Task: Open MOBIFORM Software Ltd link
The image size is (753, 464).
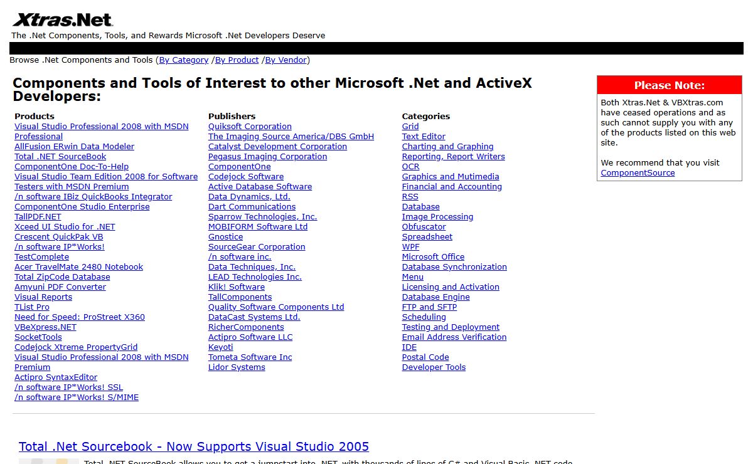Action: pos(258,227)
